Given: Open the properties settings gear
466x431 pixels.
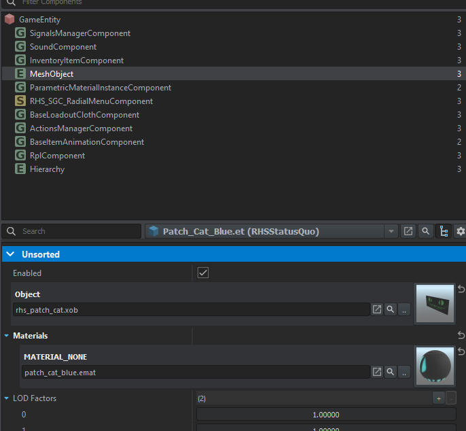Looking at the screenshot, I should click(x=461, y=231).
